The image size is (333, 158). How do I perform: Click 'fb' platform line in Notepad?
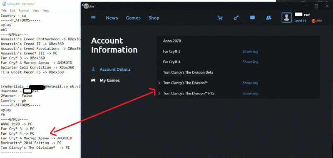(2, 115)
